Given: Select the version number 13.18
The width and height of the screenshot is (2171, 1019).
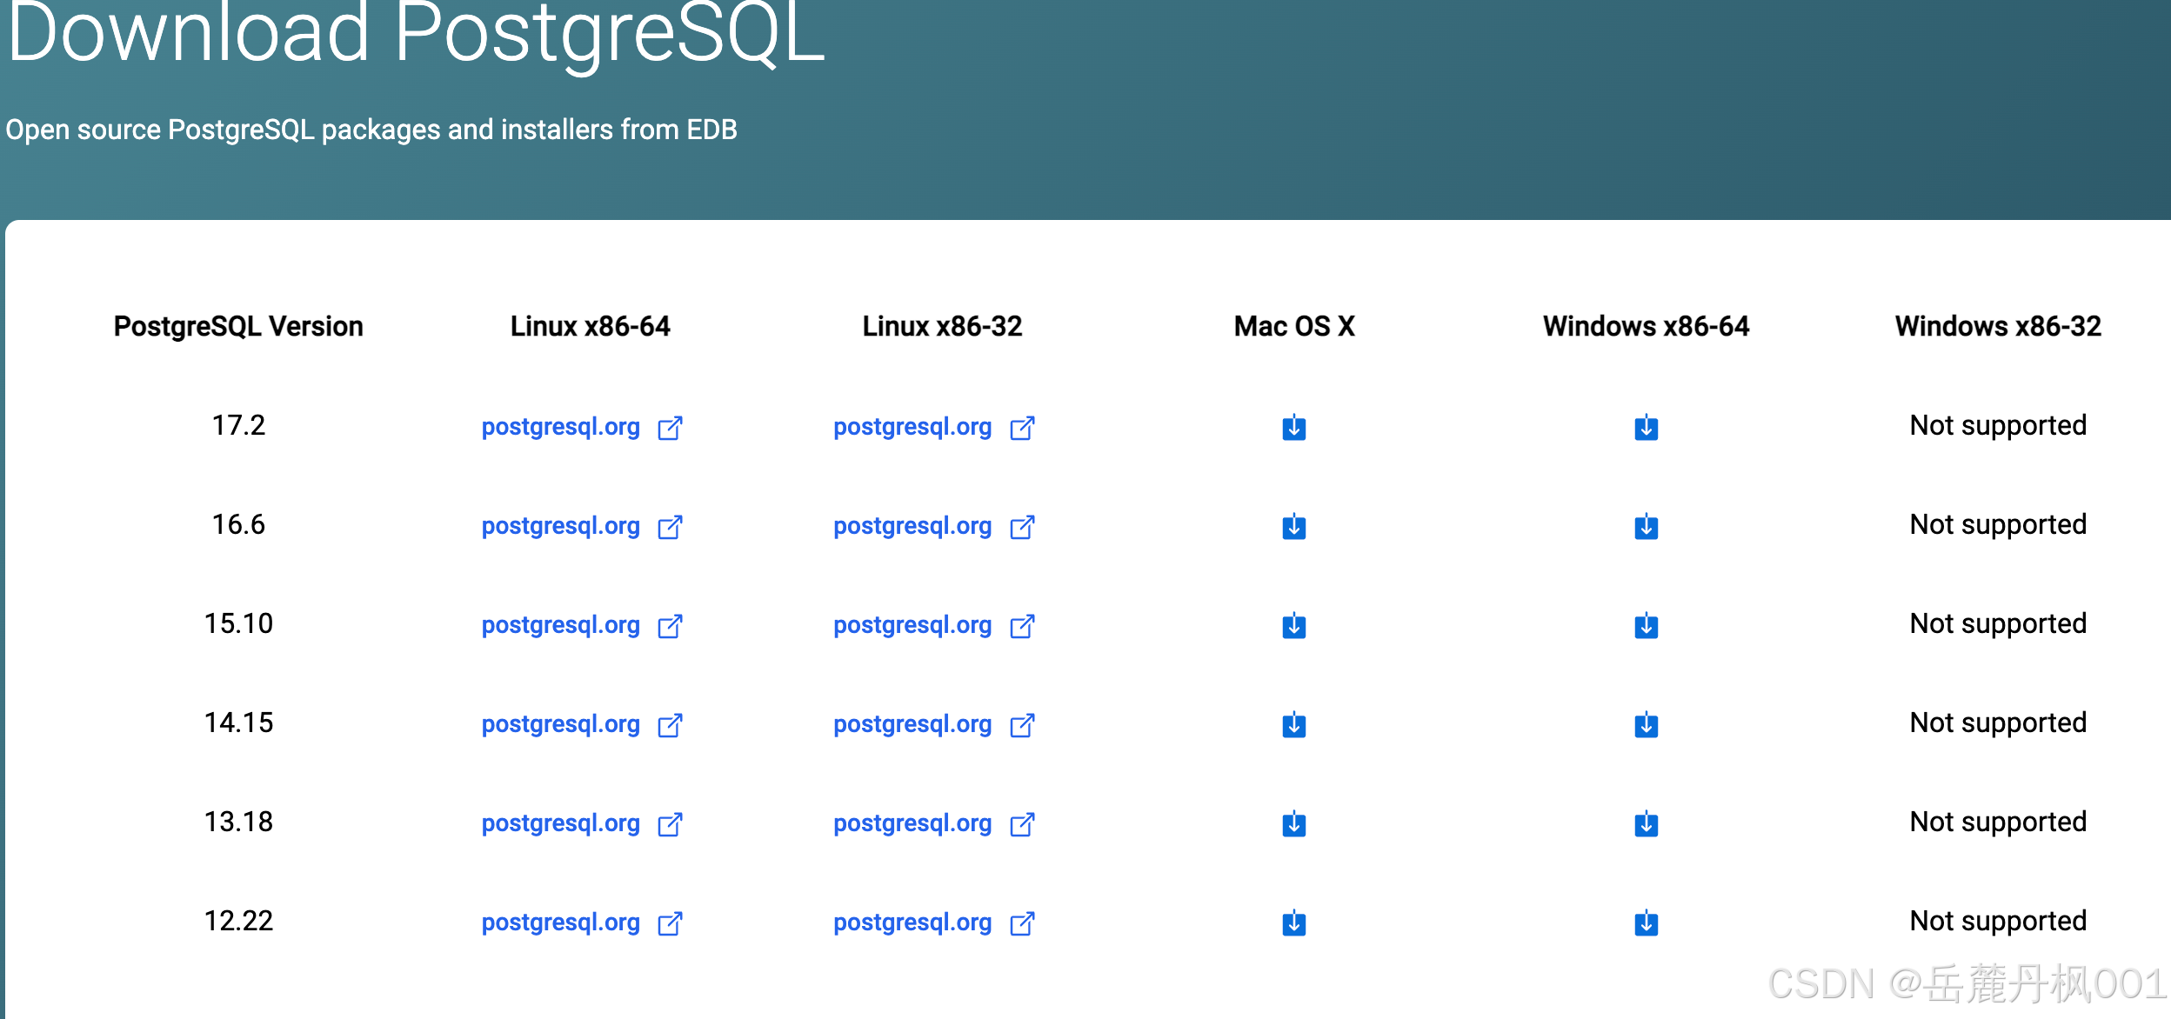Looking at the screenshot, I should 238,822.
